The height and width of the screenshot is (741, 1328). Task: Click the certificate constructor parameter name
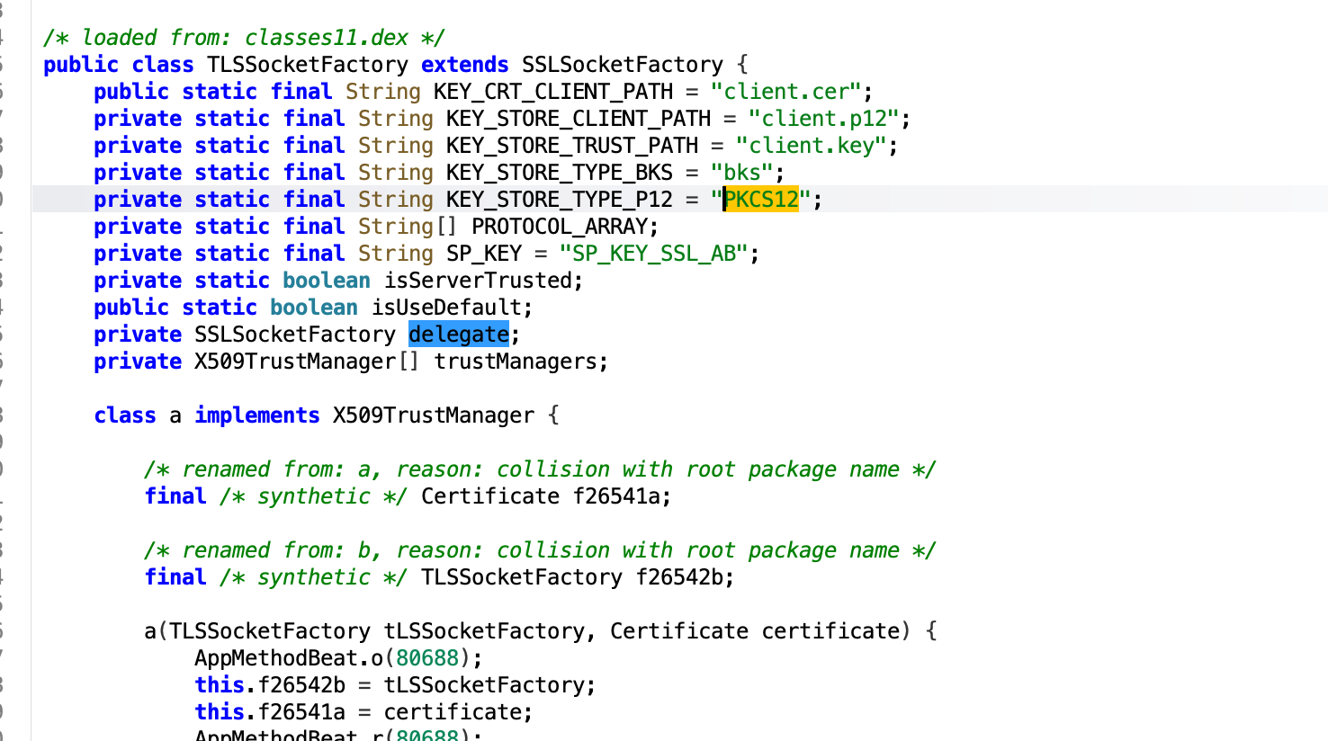[830, 631]
